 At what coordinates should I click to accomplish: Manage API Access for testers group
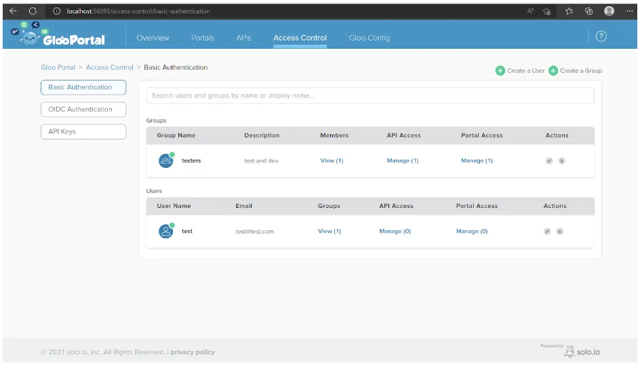[x=403, y=160]
